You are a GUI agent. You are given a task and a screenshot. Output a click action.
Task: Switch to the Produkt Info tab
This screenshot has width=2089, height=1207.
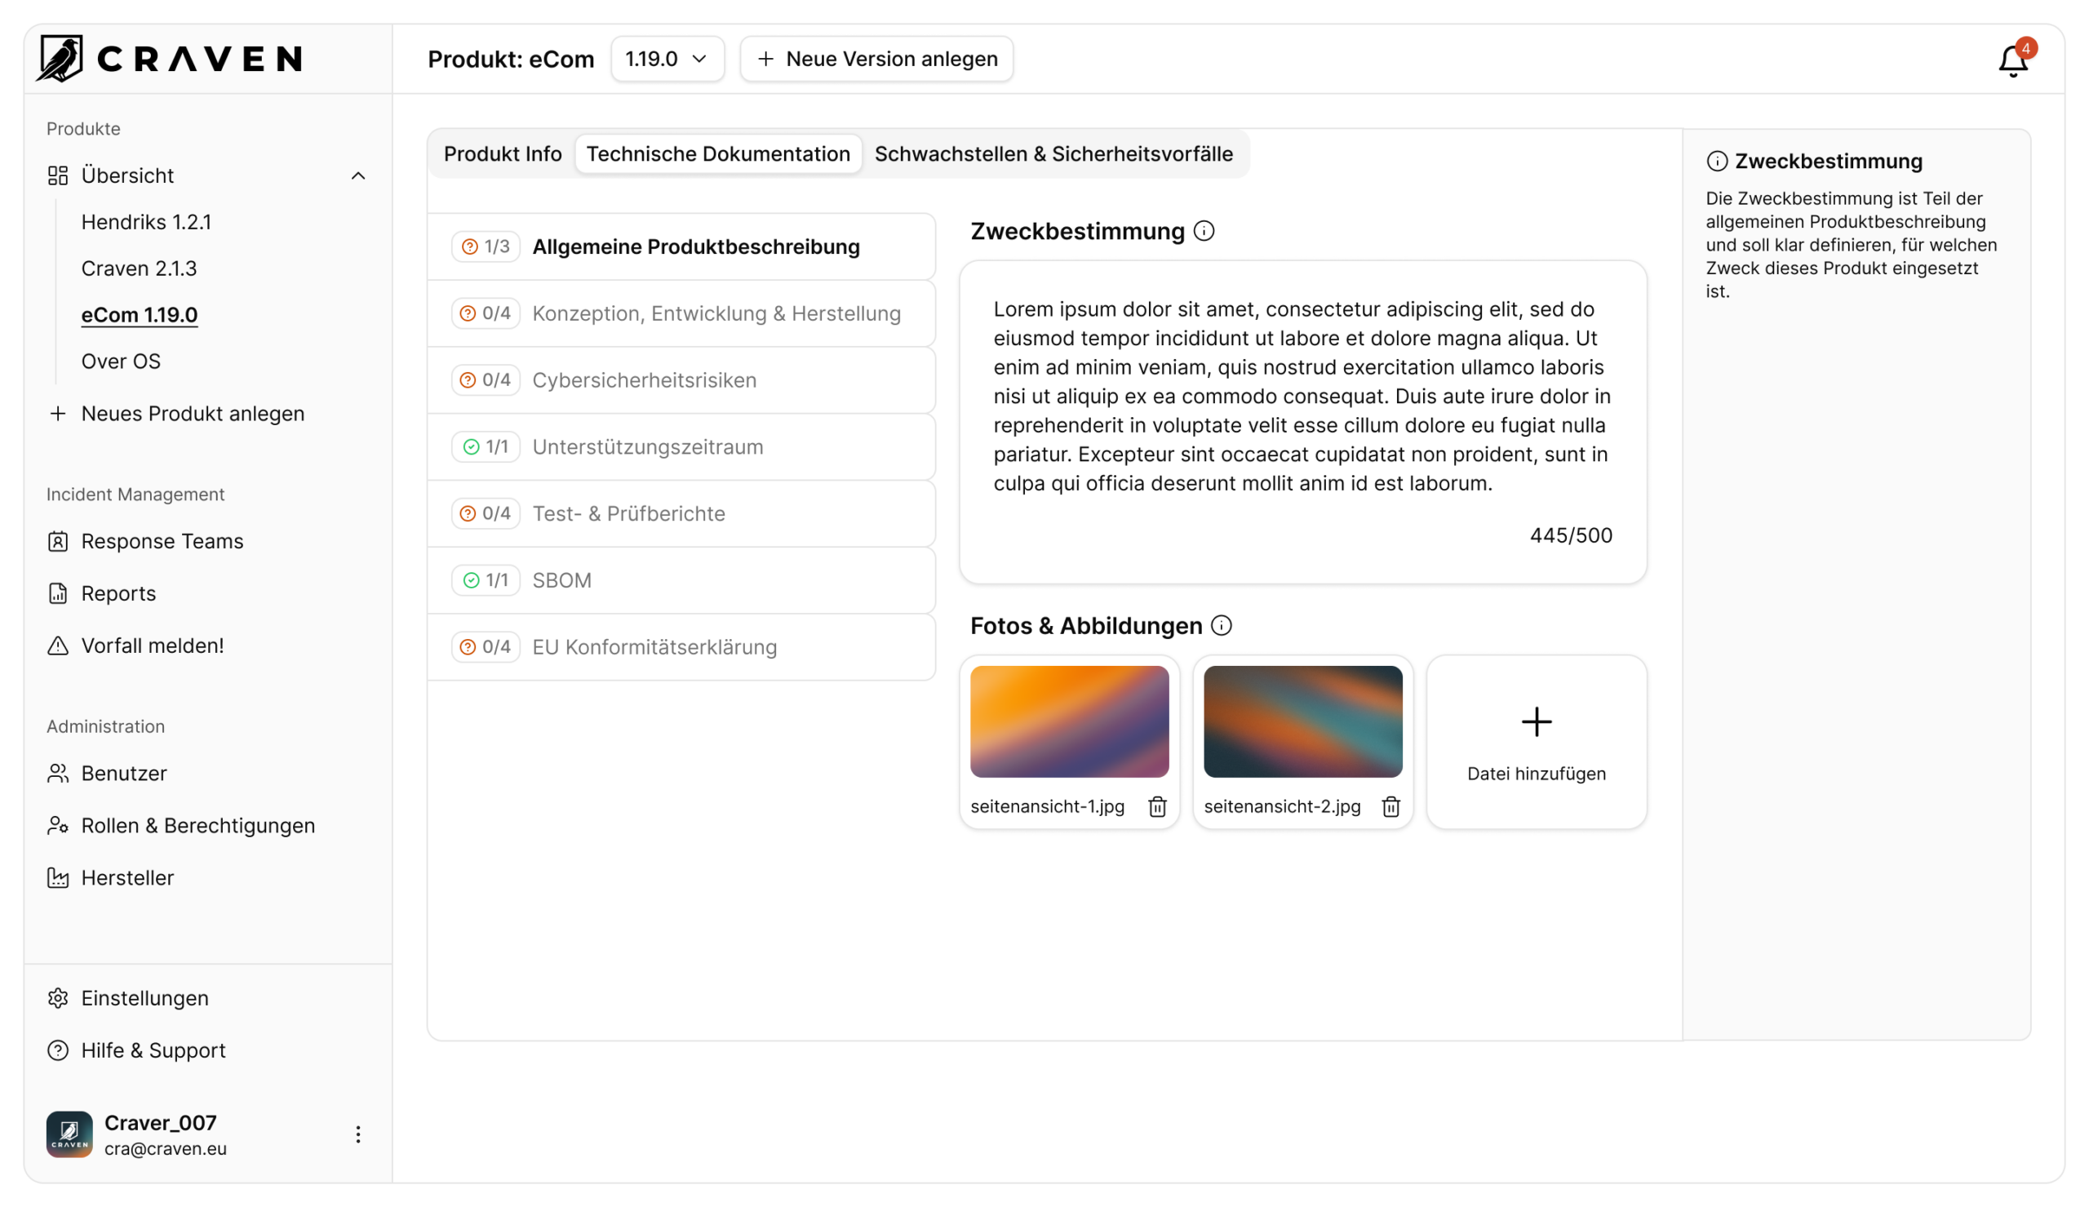tap(502, 154)
